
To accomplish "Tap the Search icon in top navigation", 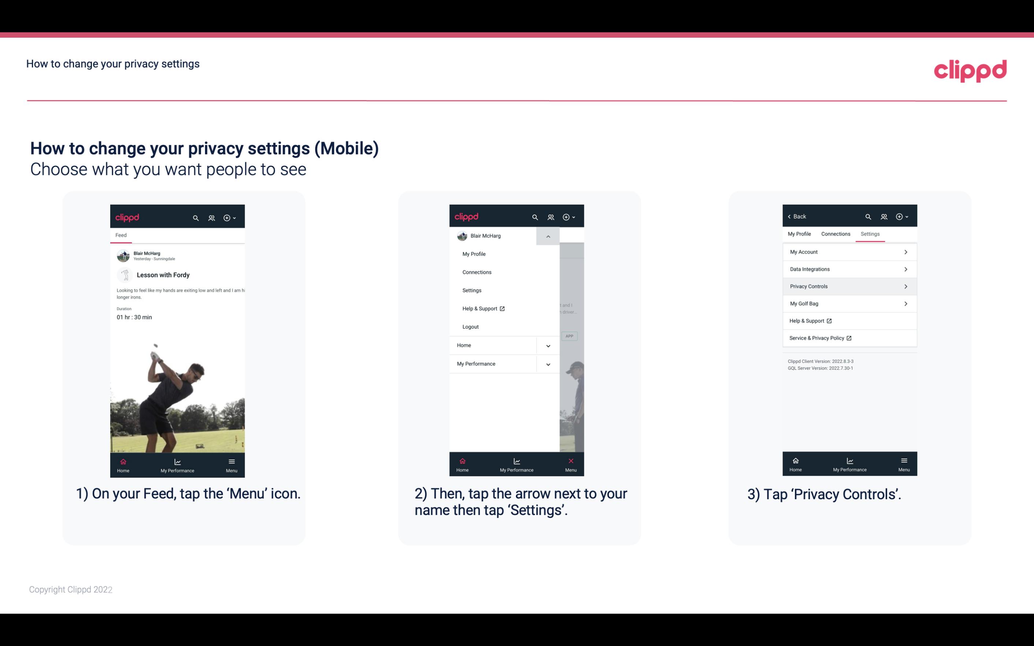I will (x=197, y=217).
